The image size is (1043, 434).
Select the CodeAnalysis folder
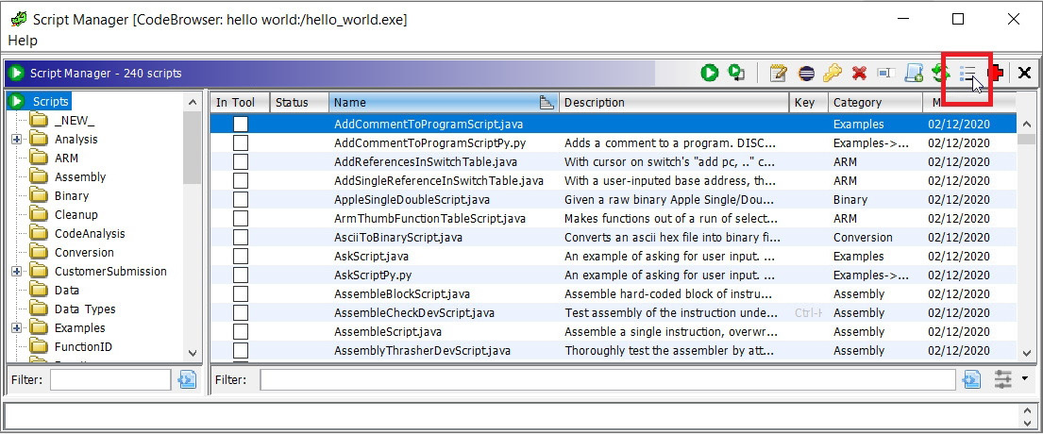pyautogui.click(x=89, y=233)
